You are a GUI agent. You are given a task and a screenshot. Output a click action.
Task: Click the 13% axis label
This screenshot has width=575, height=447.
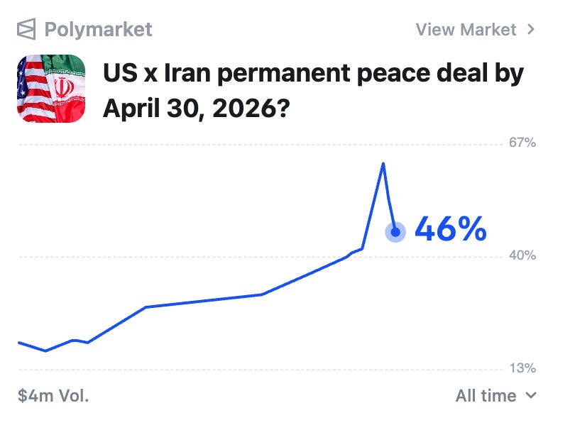coord(522,368)
